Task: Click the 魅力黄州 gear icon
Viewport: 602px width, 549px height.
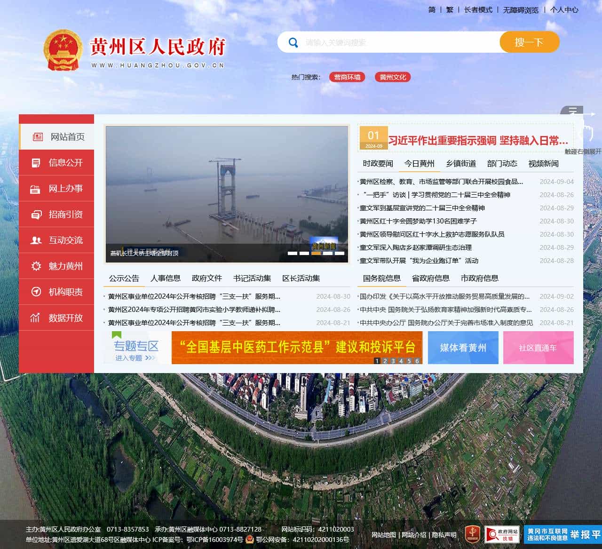Action: pyautogui.click(x=36, y=266)
